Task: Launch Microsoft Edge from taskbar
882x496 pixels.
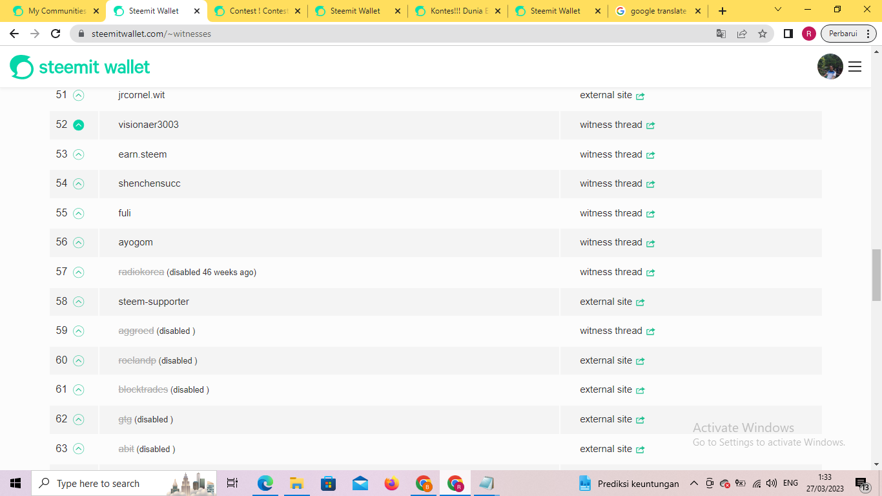Action: point(265,483)
